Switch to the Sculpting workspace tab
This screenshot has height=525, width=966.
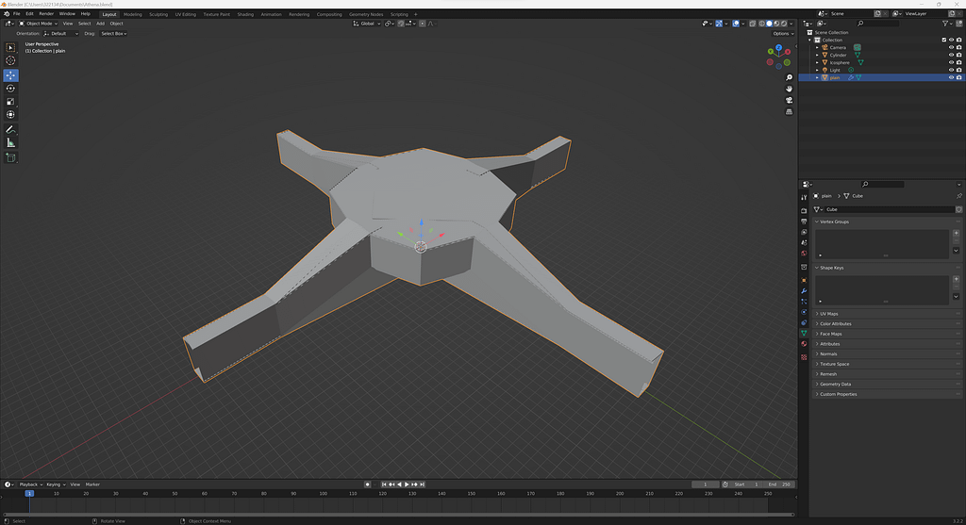coord(158,14)
